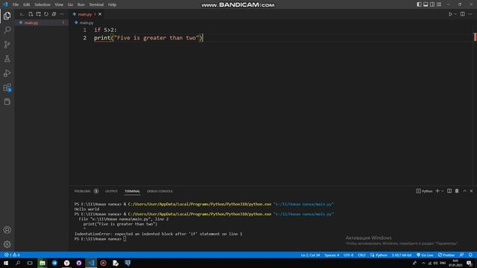Select the Python terminal profile label

point(424,191)
